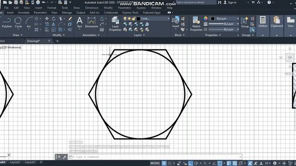The width and height of the screenshot is (296, 166).
Task: Click Sign In
Action: pos(232,2)
